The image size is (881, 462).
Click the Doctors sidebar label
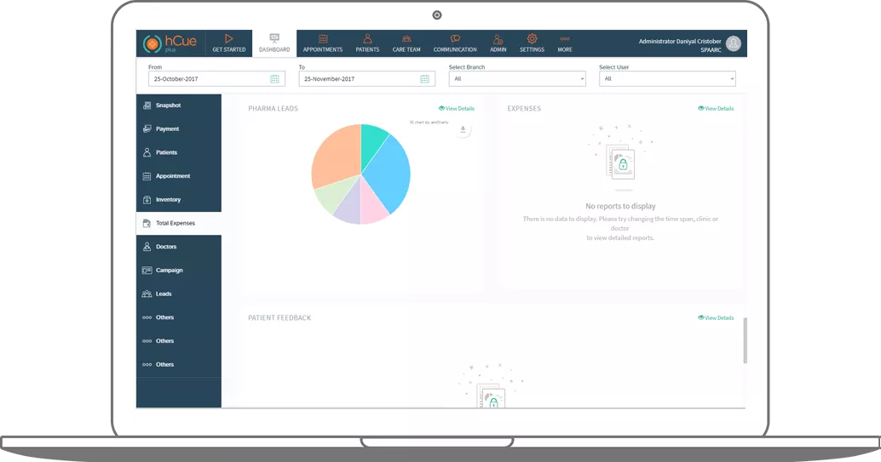coord(166,247)
